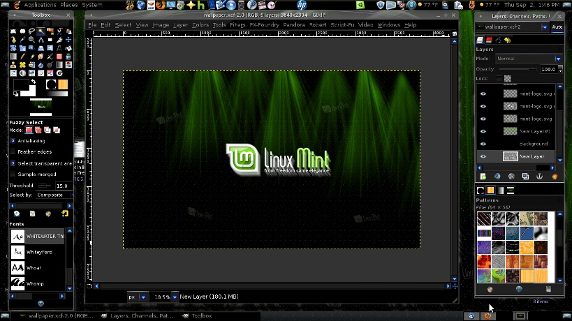572x321 pixels.
Task: Anchor the floating layer
Action: pos(540,177)
